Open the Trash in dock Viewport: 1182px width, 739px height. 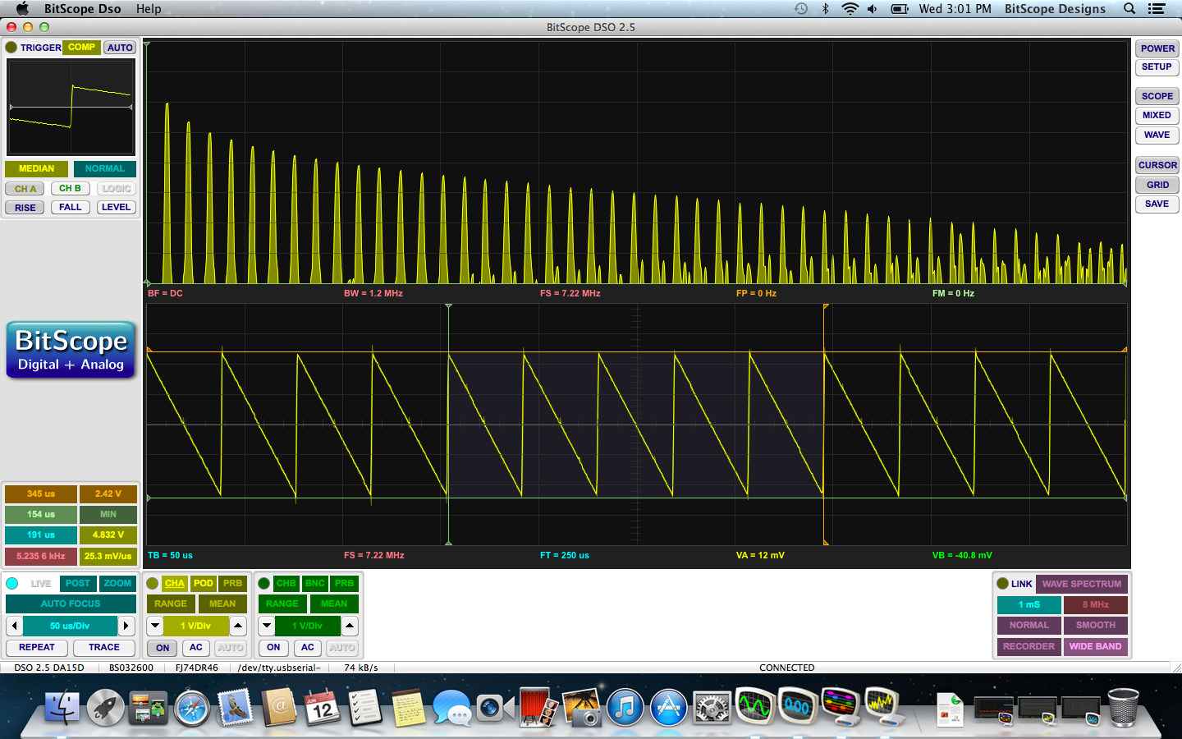pos(1123,707)
